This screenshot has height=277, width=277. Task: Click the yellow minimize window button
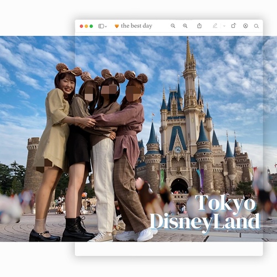point(86,26)
